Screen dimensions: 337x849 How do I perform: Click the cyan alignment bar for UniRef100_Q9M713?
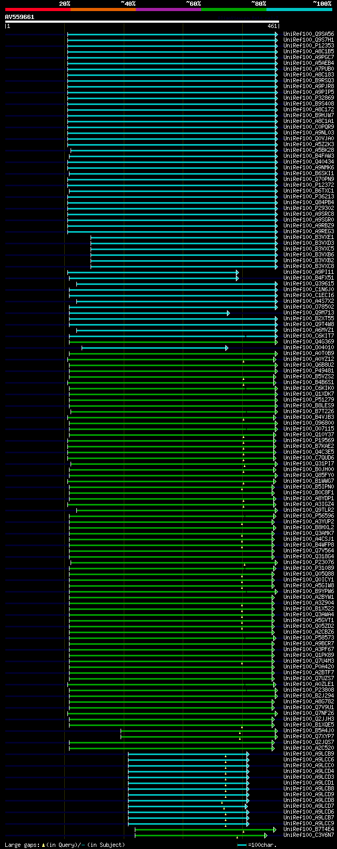[150, 313]
